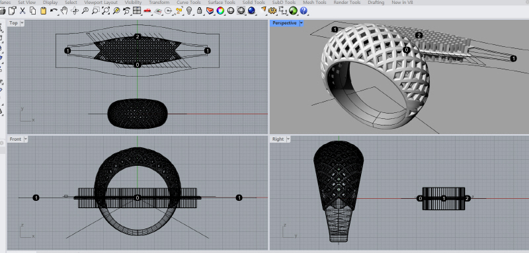Click the color wheel properties icon
The image size is (529, 253).
tap(220, 11)
